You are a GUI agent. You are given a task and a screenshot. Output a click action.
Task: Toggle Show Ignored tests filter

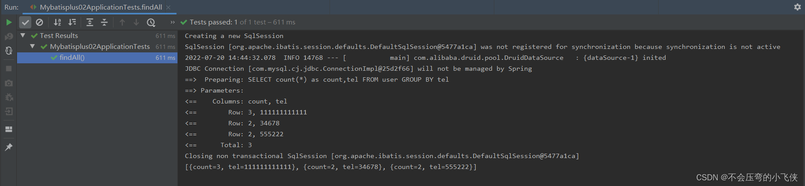(x=39, y=22)
